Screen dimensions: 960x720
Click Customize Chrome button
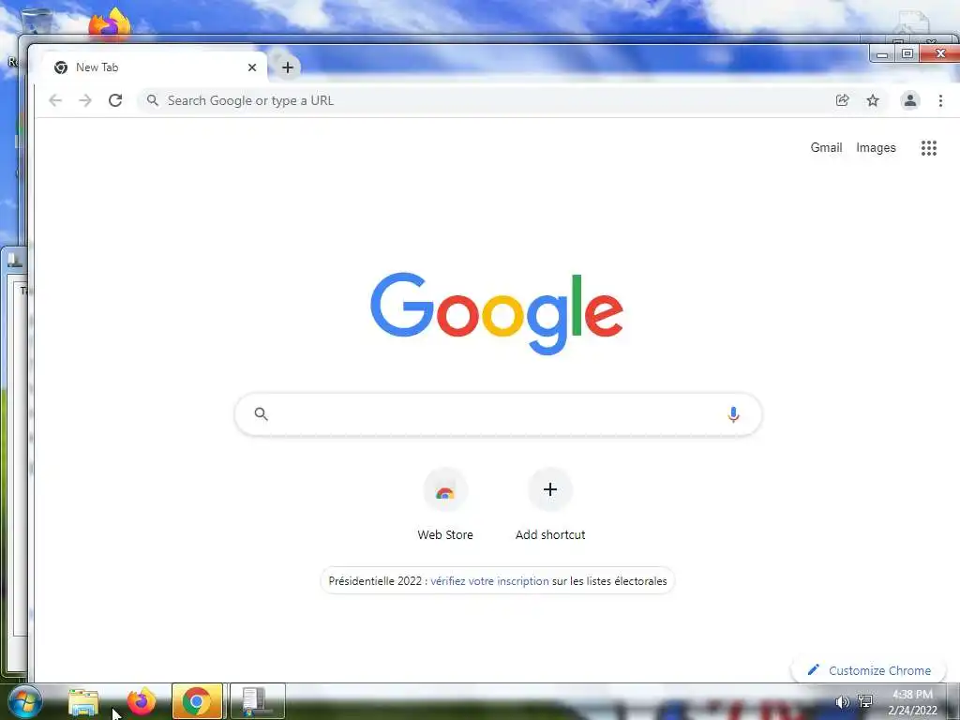[869, 670]
